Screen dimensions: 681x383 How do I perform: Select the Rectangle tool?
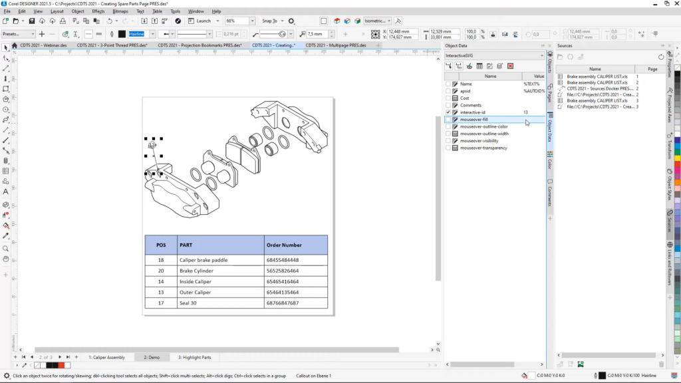tap(5, 88)
